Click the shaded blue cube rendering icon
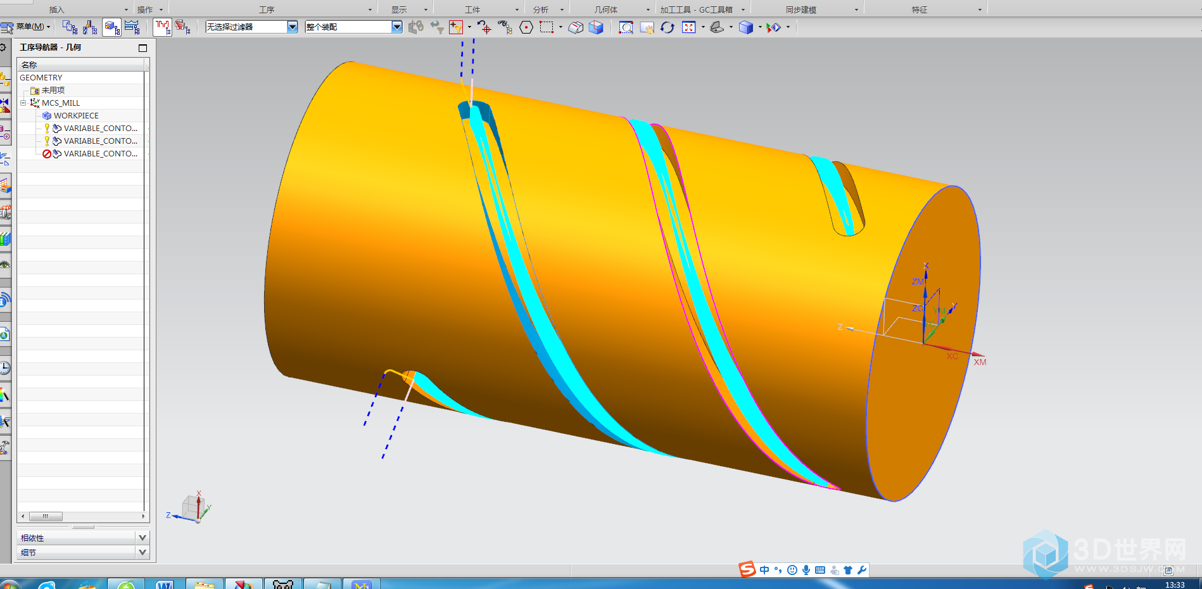The height and width of the screenshot is (589, 1202). (x=746, y=27)
